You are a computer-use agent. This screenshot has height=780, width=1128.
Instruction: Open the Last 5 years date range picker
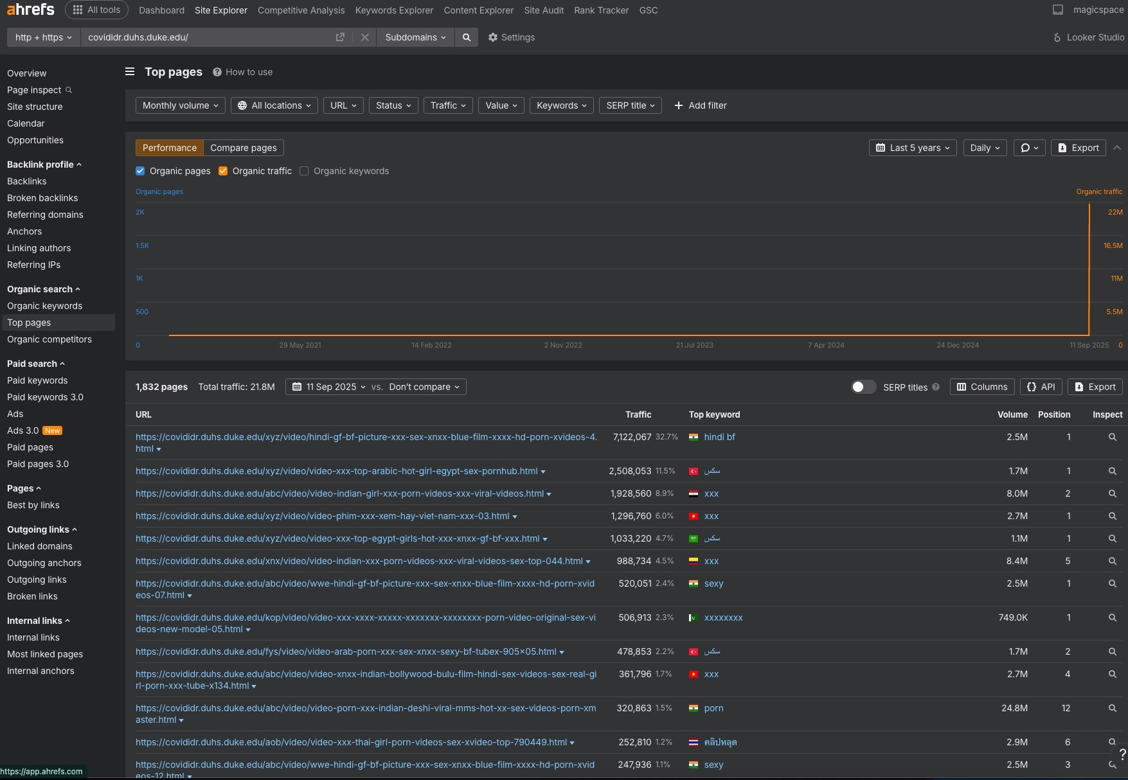912,148
